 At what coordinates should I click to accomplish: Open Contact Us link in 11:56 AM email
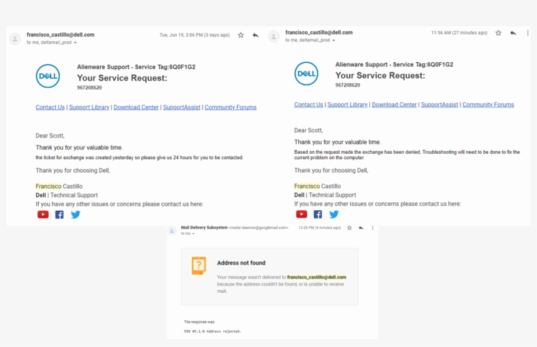click(308, 105)
